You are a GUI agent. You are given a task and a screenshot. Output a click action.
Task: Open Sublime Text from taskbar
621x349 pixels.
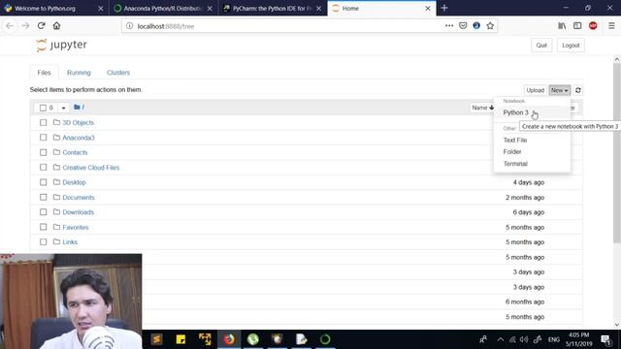pyautogui.click(x=157, y=339)
